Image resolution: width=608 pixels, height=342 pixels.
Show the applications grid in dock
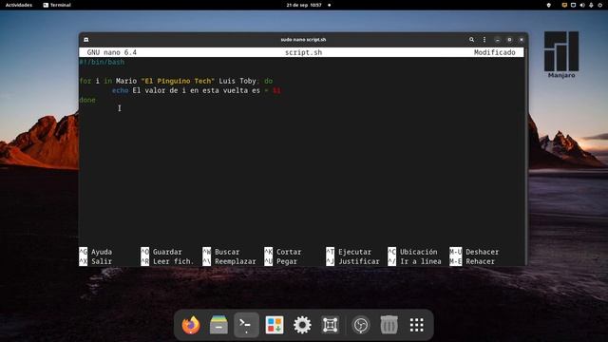pos(417,325)
